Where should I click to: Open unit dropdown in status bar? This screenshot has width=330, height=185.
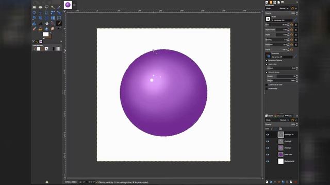tap(82, 182)
